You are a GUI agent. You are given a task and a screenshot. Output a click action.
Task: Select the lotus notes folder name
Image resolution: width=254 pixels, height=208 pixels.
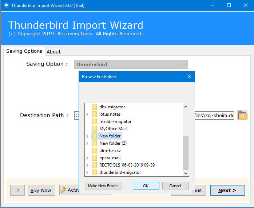(x=110, y=114)
